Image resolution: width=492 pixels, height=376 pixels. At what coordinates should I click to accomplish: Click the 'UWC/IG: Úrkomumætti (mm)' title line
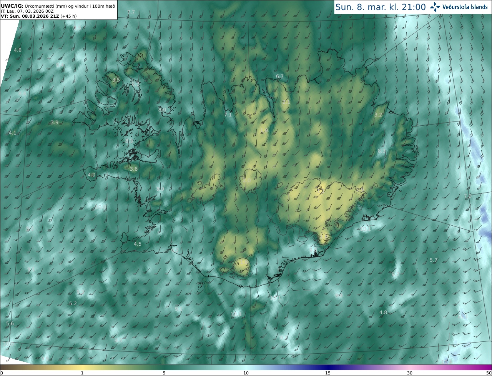point(58,6)
